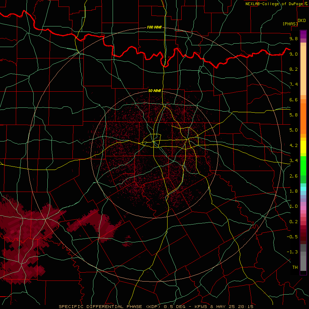Select the 50 NMI range ring label
Screen dimensions: 309x309
pyautogui.click(x=154, y=91)
